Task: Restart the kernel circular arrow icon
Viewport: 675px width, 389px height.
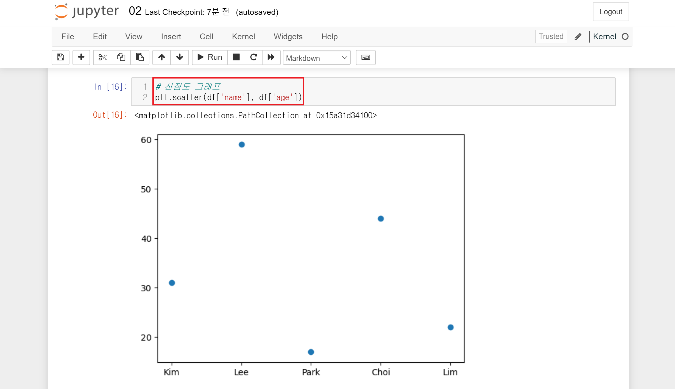Action: pos(253,57)
